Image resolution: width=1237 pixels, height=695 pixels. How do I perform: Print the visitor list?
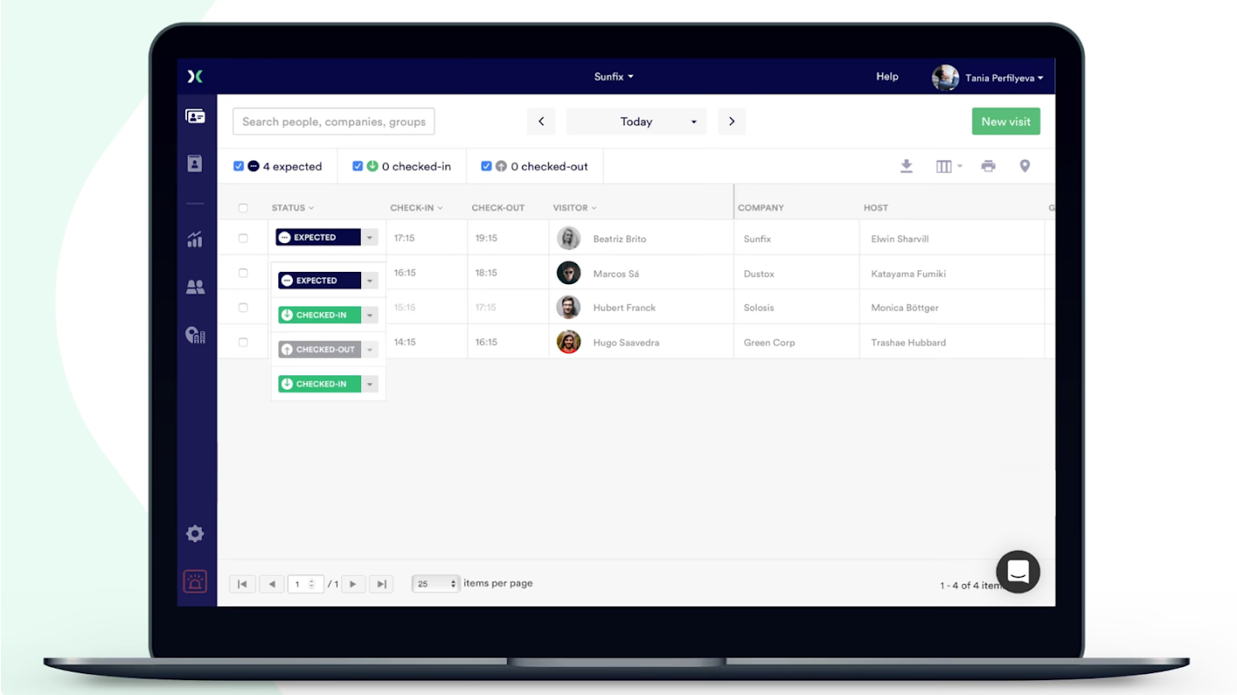(x=988, y=166)
